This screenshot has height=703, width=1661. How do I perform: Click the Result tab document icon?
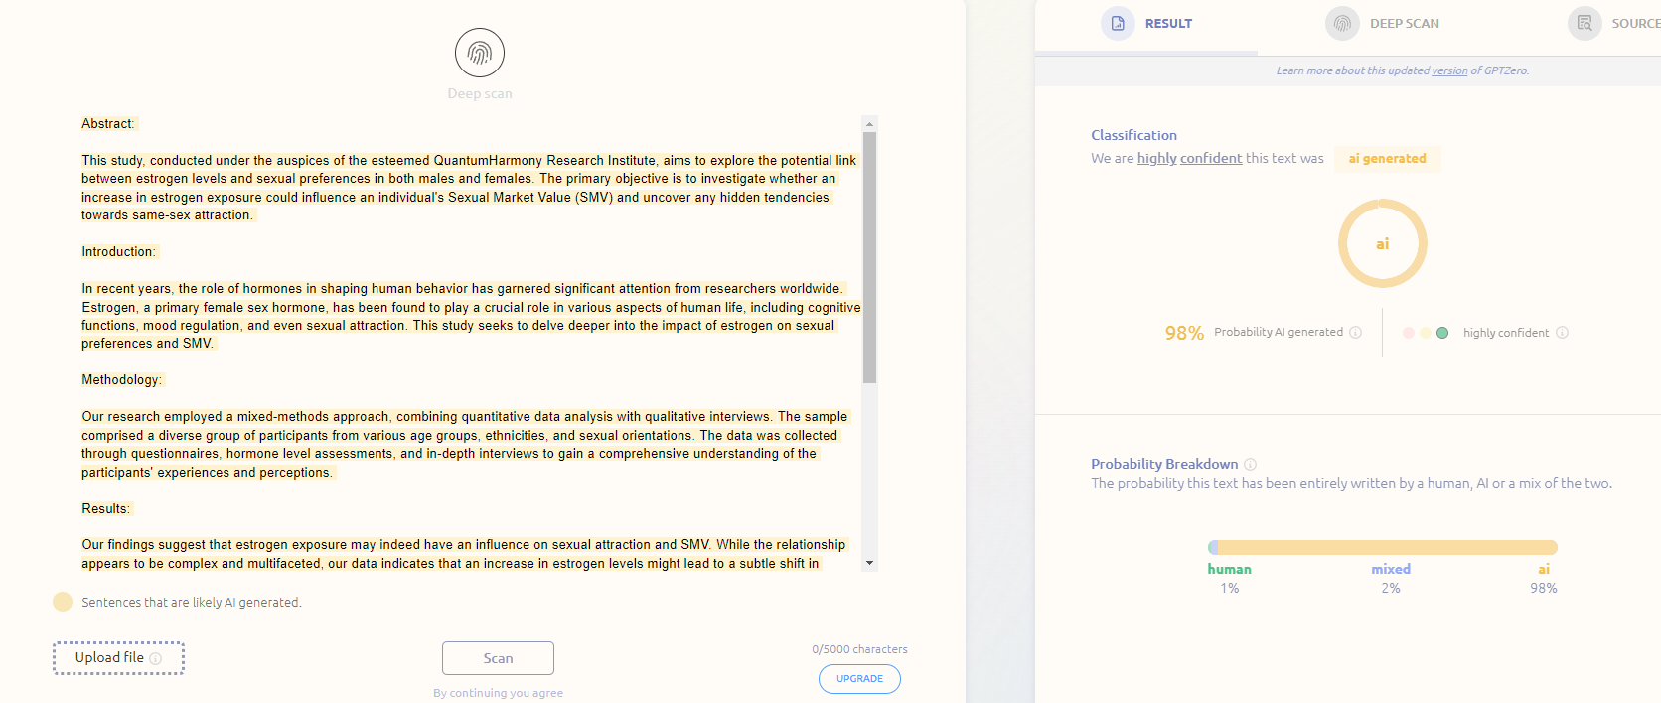click(x=1118, y=23)
